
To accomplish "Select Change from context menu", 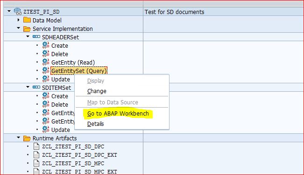I will tap(97, 91).
